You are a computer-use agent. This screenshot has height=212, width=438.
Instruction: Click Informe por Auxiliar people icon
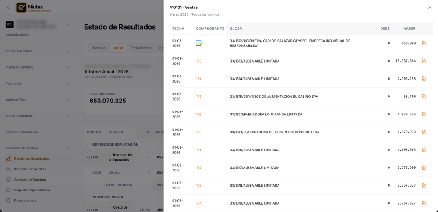9,169
